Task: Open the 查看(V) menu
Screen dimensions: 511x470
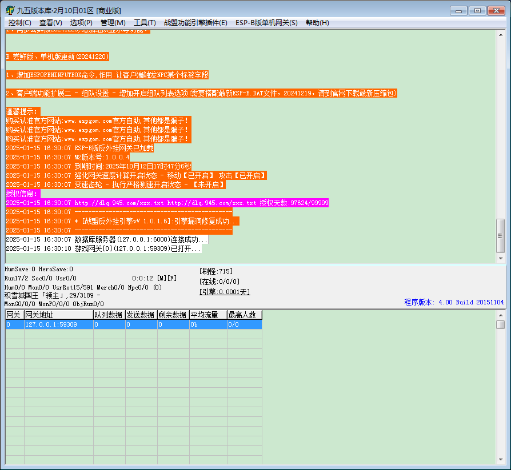Action: (x=50, y=23)
